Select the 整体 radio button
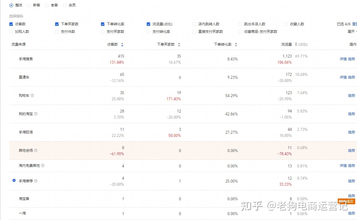This screenshot has width=357, height=220. point(11,5)
